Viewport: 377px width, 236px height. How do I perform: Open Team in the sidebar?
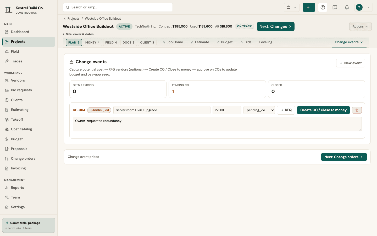click(x=29, y=197)
